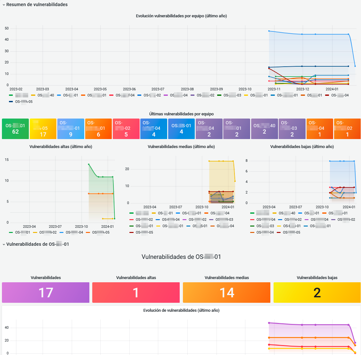The image size is (361, 355).
Task: Open Vulnerabilidades altas (último año) chart title
Action: 61,147
